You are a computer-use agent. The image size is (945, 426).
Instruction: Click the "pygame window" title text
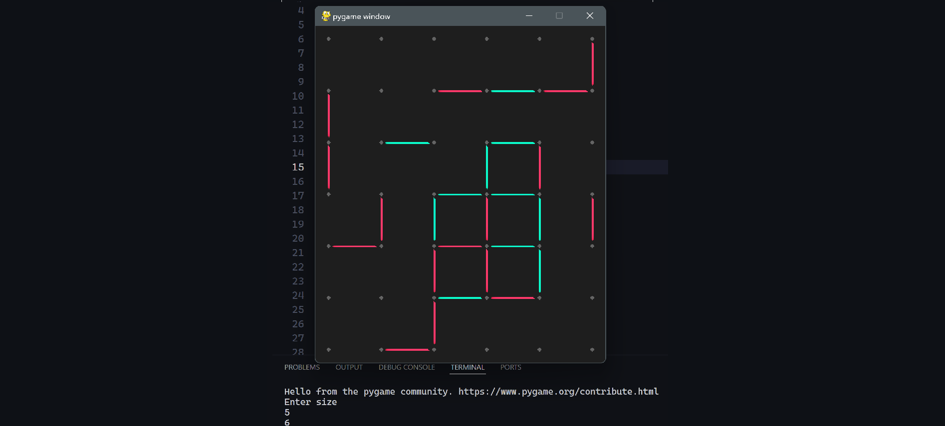(x=361, y=16)
